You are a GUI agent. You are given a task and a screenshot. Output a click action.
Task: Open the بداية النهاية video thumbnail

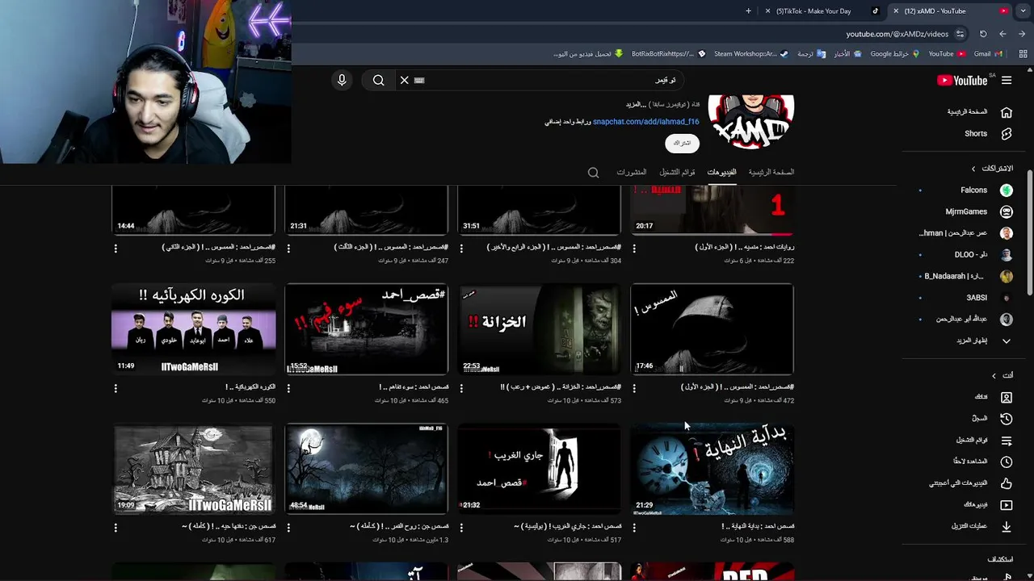pos(712,469)
